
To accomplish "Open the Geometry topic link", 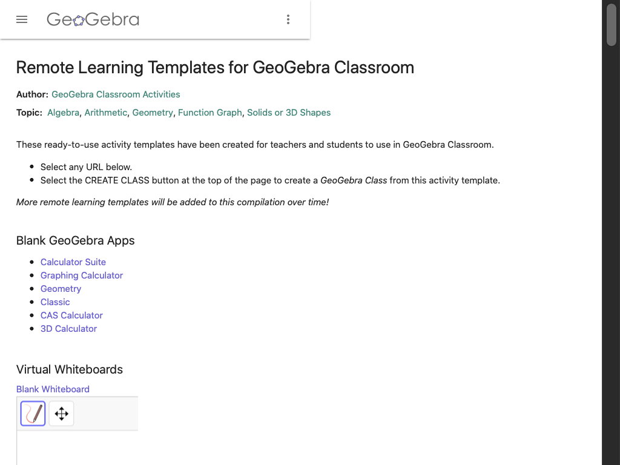I will click(x=153, y=113).
